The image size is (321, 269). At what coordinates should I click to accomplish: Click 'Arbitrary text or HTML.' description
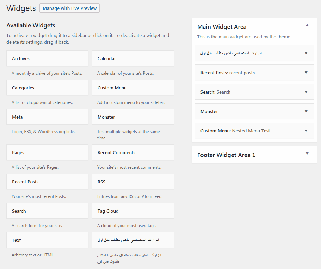point(33,255)
